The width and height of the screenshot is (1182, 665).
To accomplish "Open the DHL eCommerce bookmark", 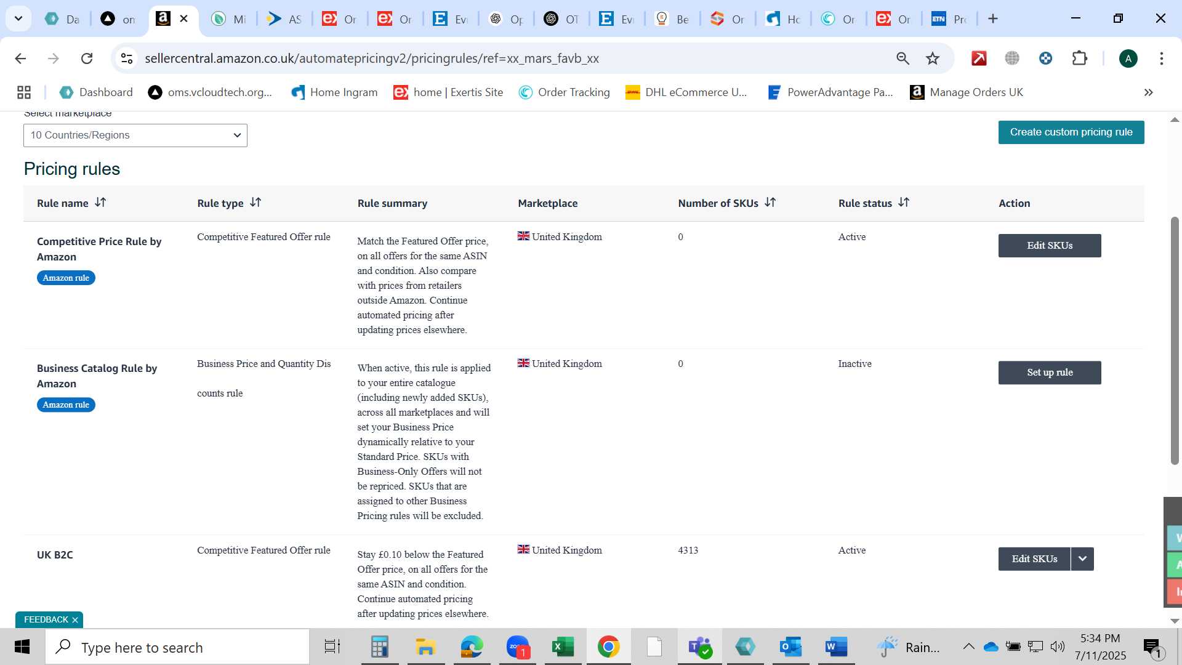I will coord(686,92).
